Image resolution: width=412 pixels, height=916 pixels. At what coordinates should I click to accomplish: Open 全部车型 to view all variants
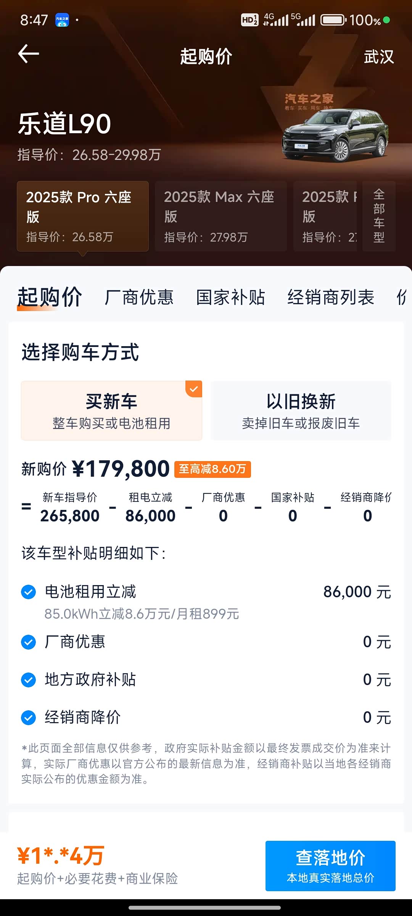coord(378,216)
